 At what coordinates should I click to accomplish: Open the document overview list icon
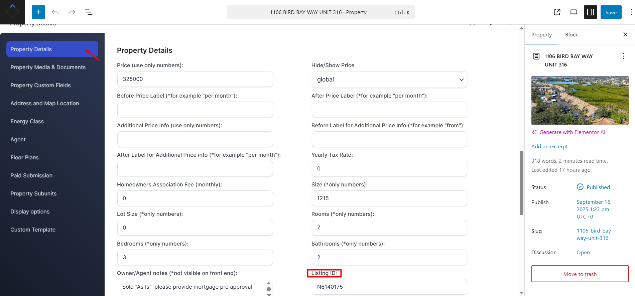click(89, 12)
